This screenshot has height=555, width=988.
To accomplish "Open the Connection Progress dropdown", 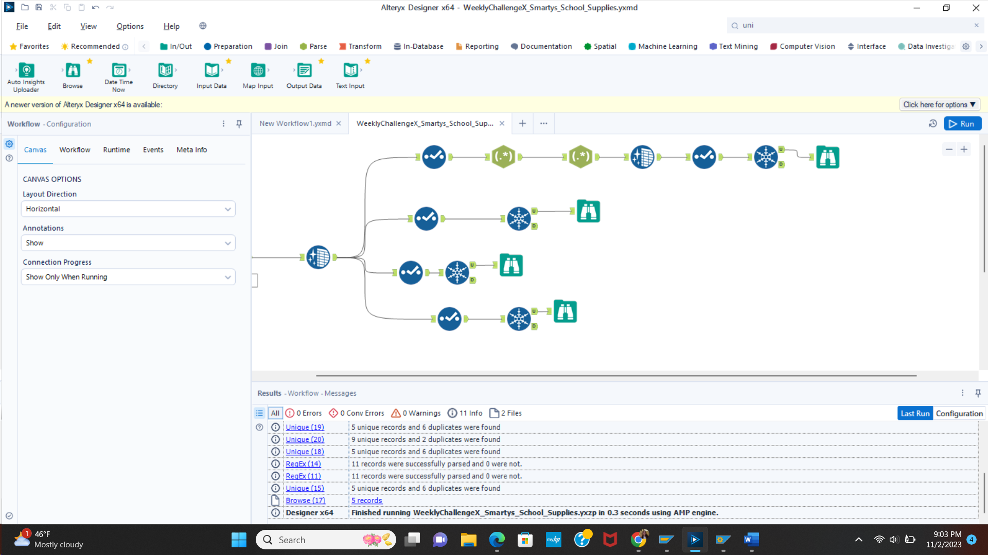I will pyautogui.click(x=128, y=277).
